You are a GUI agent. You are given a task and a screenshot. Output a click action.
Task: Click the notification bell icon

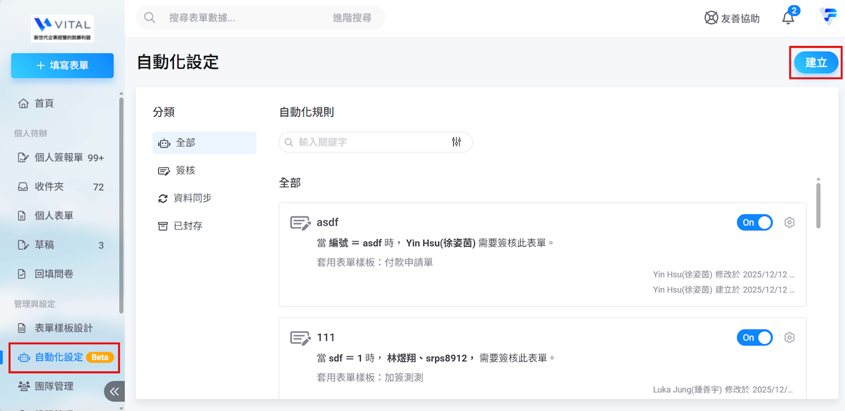(x=788, y=18)
